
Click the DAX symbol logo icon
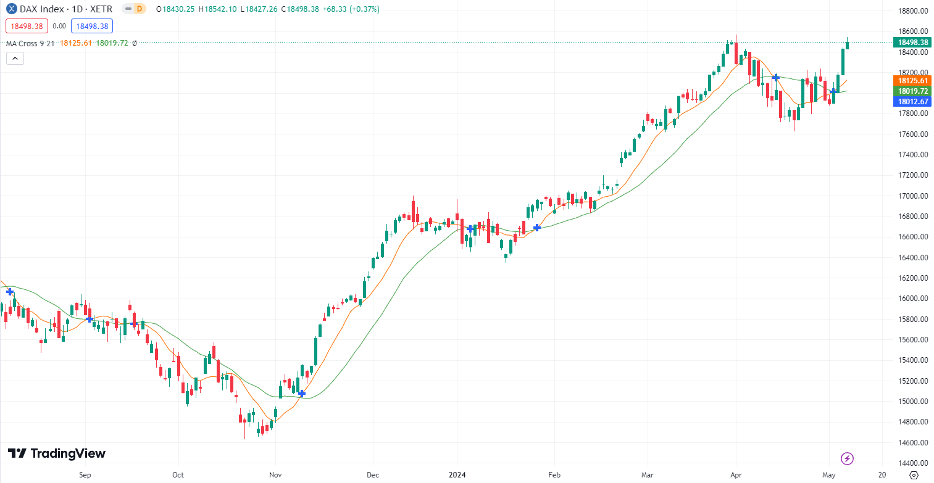pos(11,9)
